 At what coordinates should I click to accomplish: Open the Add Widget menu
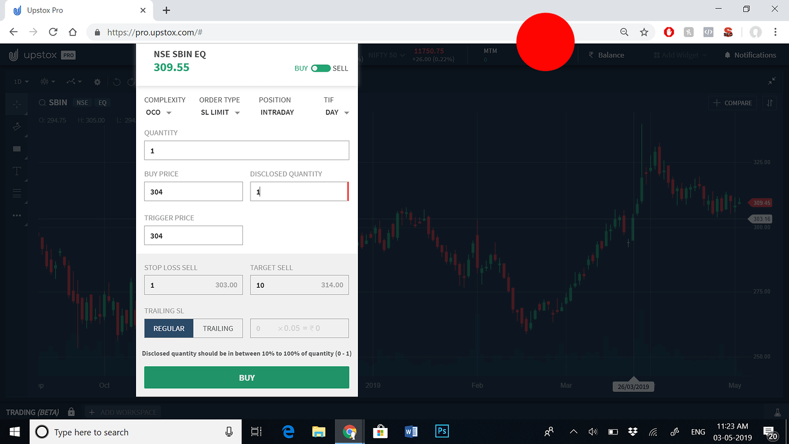(x=680, y=55)
